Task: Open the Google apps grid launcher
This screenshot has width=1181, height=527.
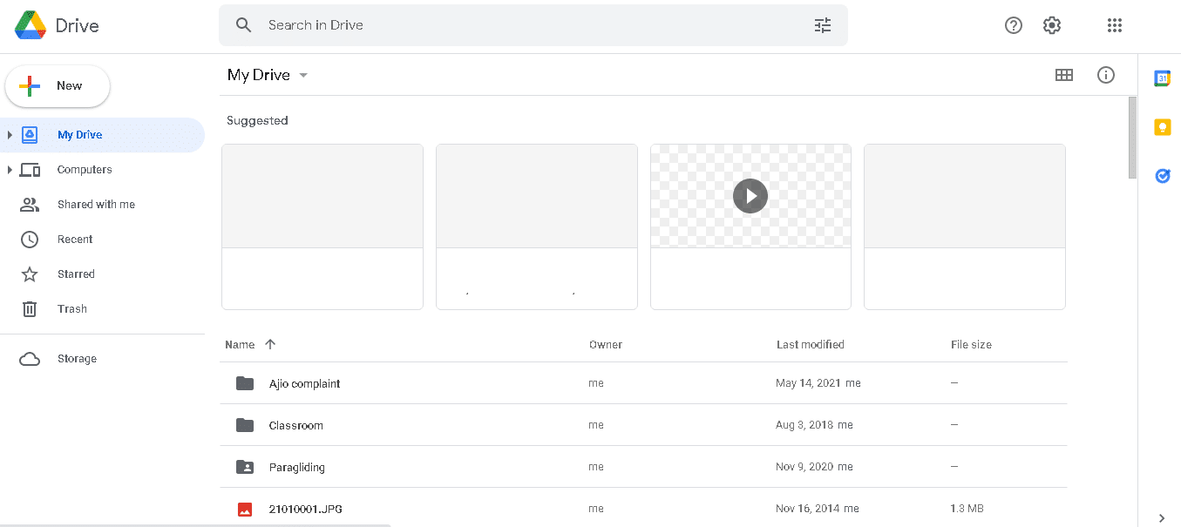Action: coord(1114,24)
